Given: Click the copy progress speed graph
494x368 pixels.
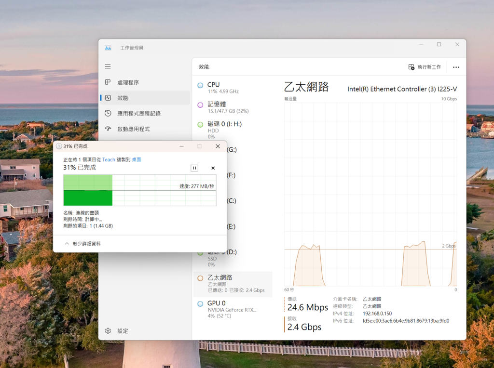Looking at the screenshot, I should [x=139, y=190].
